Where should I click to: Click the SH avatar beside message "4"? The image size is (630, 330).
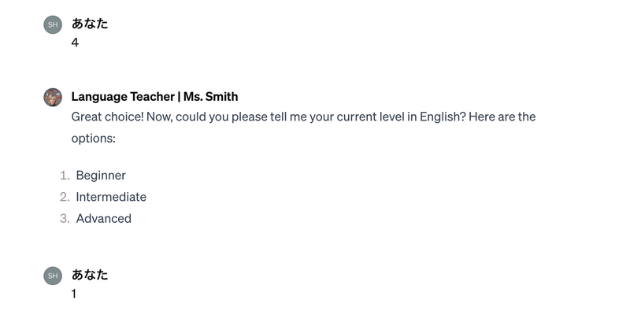point(53,24)
